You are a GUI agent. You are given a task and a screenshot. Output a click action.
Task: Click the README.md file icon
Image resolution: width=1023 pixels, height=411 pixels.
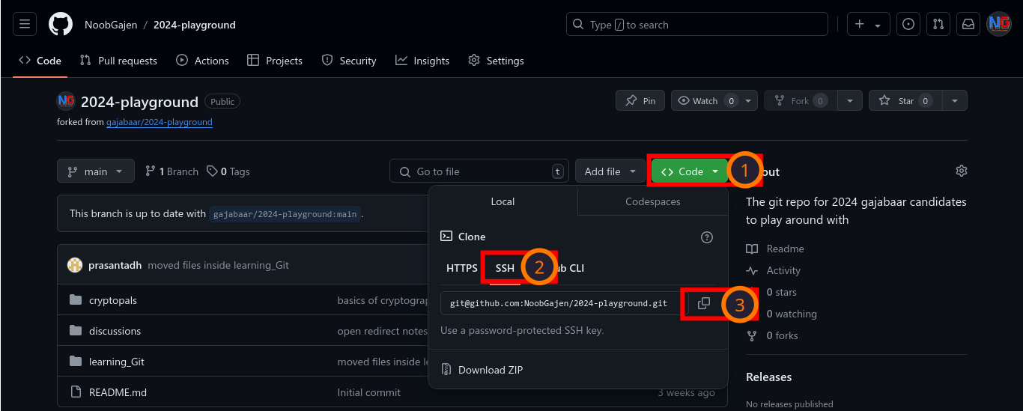click(75, 392)
